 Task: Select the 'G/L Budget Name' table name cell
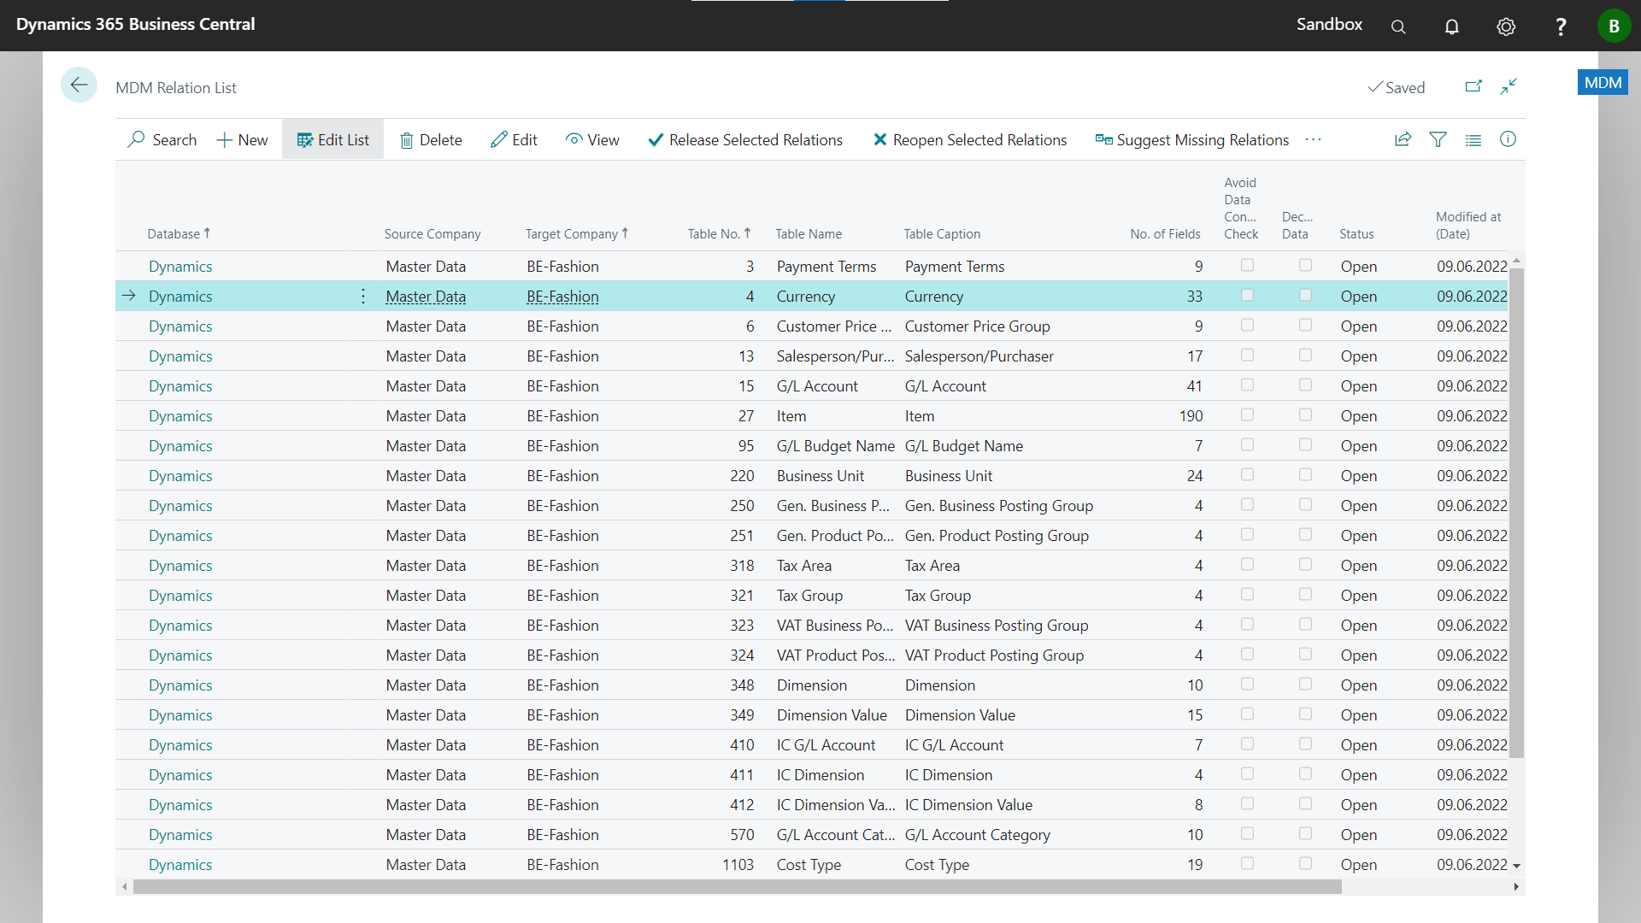(x=835, y=445)
